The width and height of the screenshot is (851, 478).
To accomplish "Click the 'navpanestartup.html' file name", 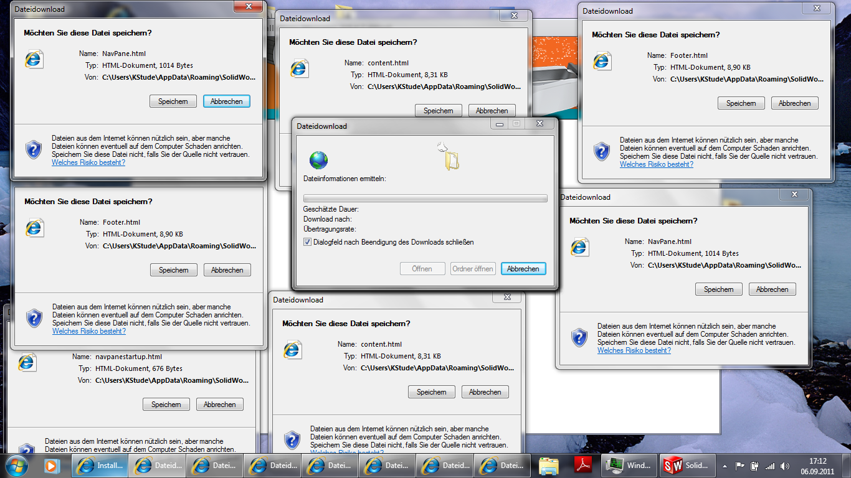I will 128,357.
